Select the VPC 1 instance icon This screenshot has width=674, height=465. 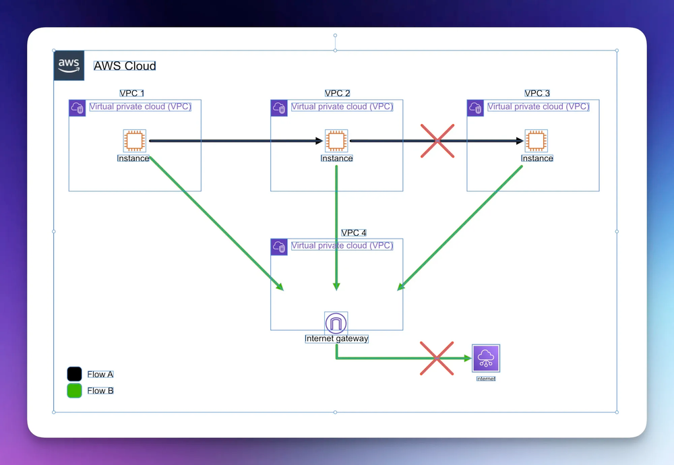[135, 141]
